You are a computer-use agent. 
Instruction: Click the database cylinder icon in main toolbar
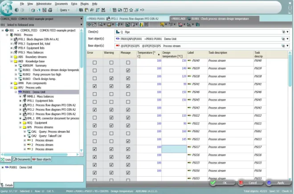pos(33,10)
